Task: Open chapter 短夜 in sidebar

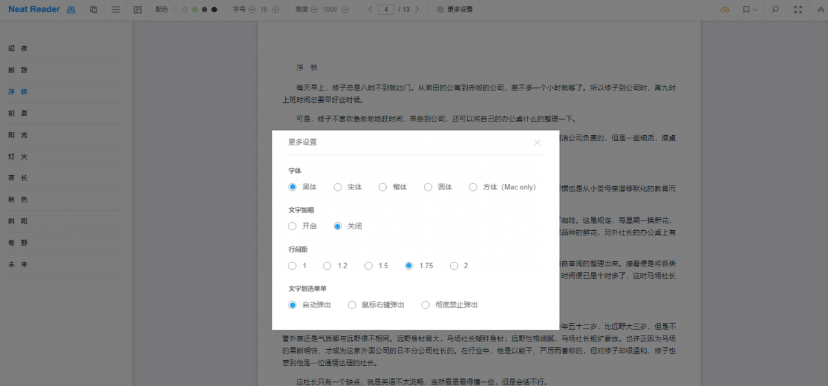Action: click(x=18, y=48)
